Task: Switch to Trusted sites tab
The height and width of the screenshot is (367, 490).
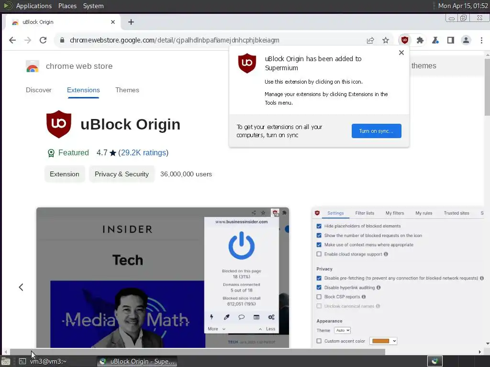Action: (x=457, y=213)
